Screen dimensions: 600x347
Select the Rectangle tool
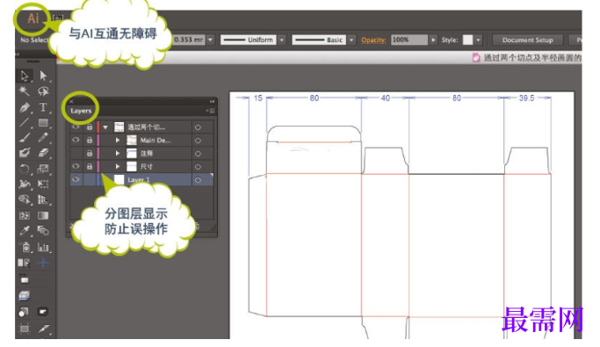[x=43, y=122]
